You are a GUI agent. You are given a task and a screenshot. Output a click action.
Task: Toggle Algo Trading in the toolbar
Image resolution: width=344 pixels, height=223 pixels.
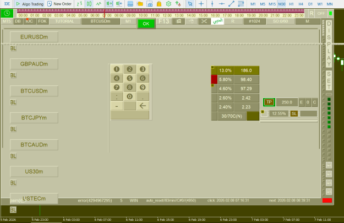(x=30, y=4)
